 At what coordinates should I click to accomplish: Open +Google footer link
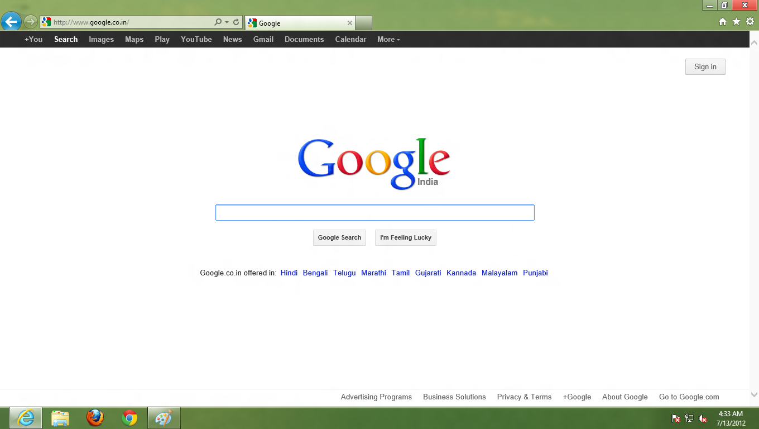click(x=577, y=397)
